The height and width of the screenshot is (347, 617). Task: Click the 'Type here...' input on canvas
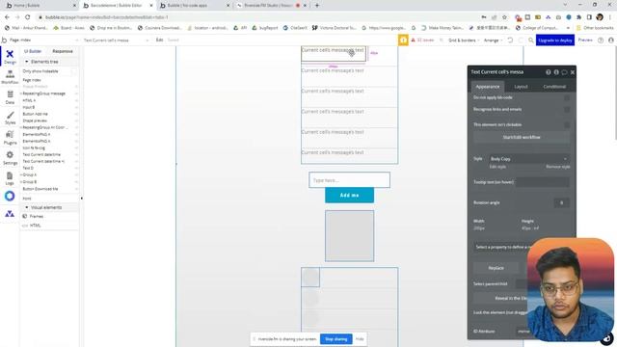pos(349,180)
